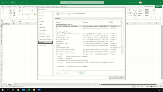
Task: Click the Clipboard dialog launcher
Action: pyautogui.click(x=17, y=18)
